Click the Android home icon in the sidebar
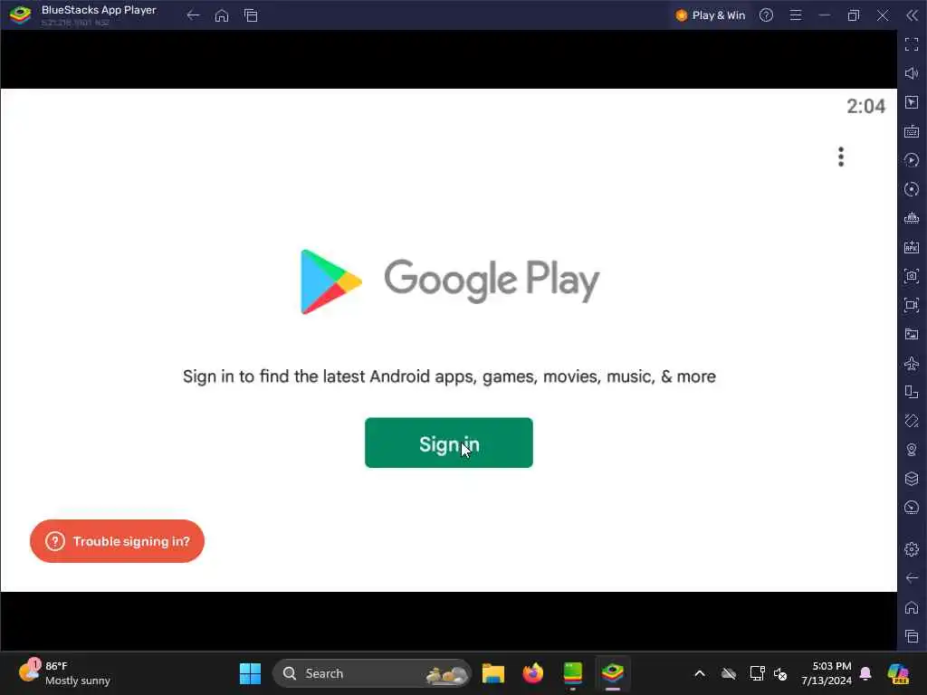The height and width of the screenshot is (695, 927). point(912,607)
